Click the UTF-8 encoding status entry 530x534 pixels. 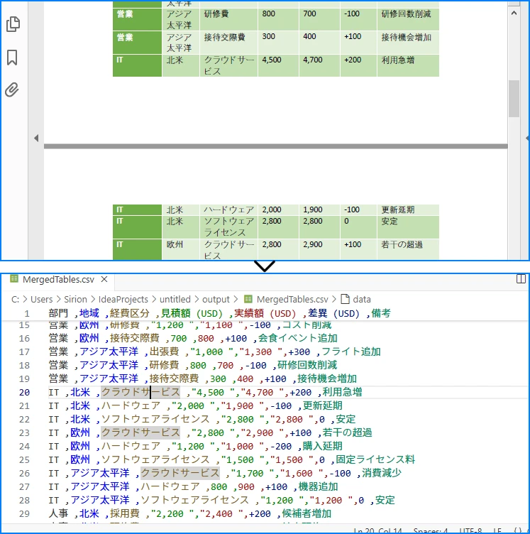tap(470, 530)
